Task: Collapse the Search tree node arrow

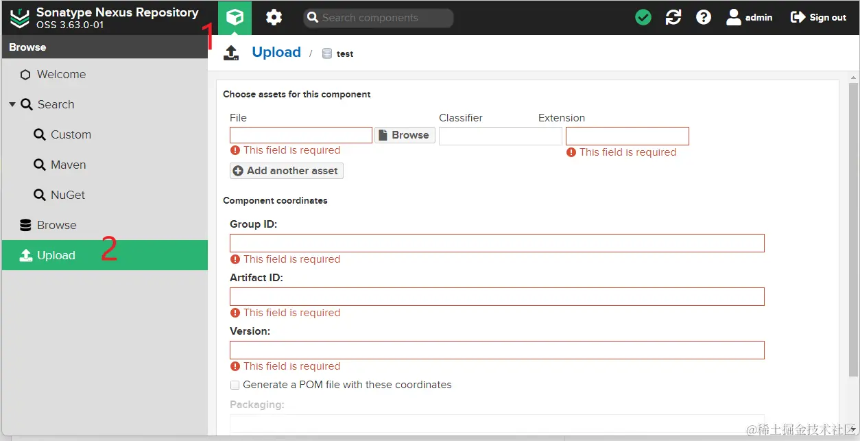Action: pos(12,104)
